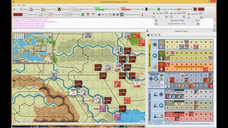Open the Counters palette

coord(35,9)
